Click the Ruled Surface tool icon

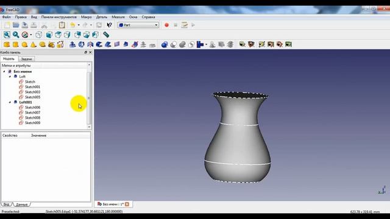117,44
